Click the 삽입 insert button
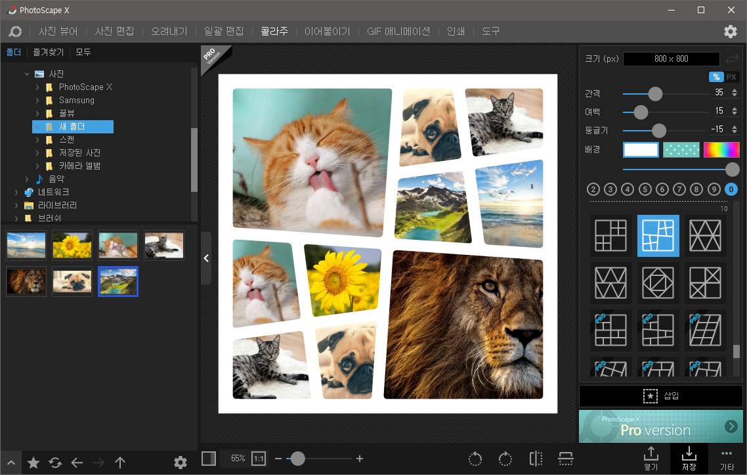747x475 pixels. coord(661,396)
